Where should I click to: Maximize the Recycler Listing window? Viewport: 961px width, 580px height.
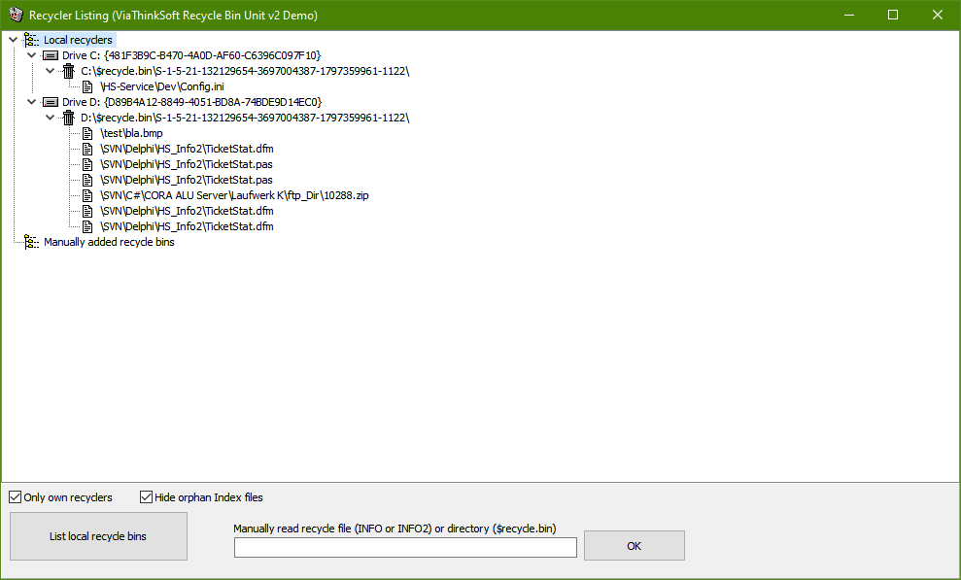pos(893,15)
